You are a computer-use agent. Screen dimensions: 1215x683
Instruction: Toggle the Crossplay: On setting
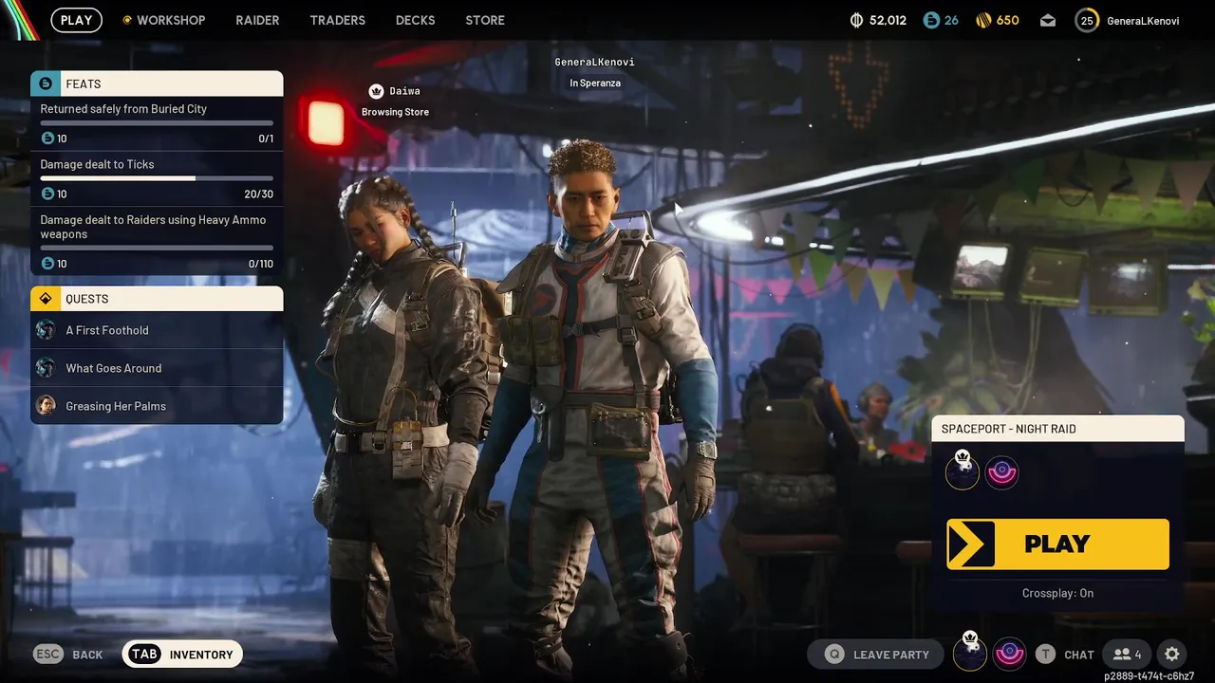point(1057,593)
